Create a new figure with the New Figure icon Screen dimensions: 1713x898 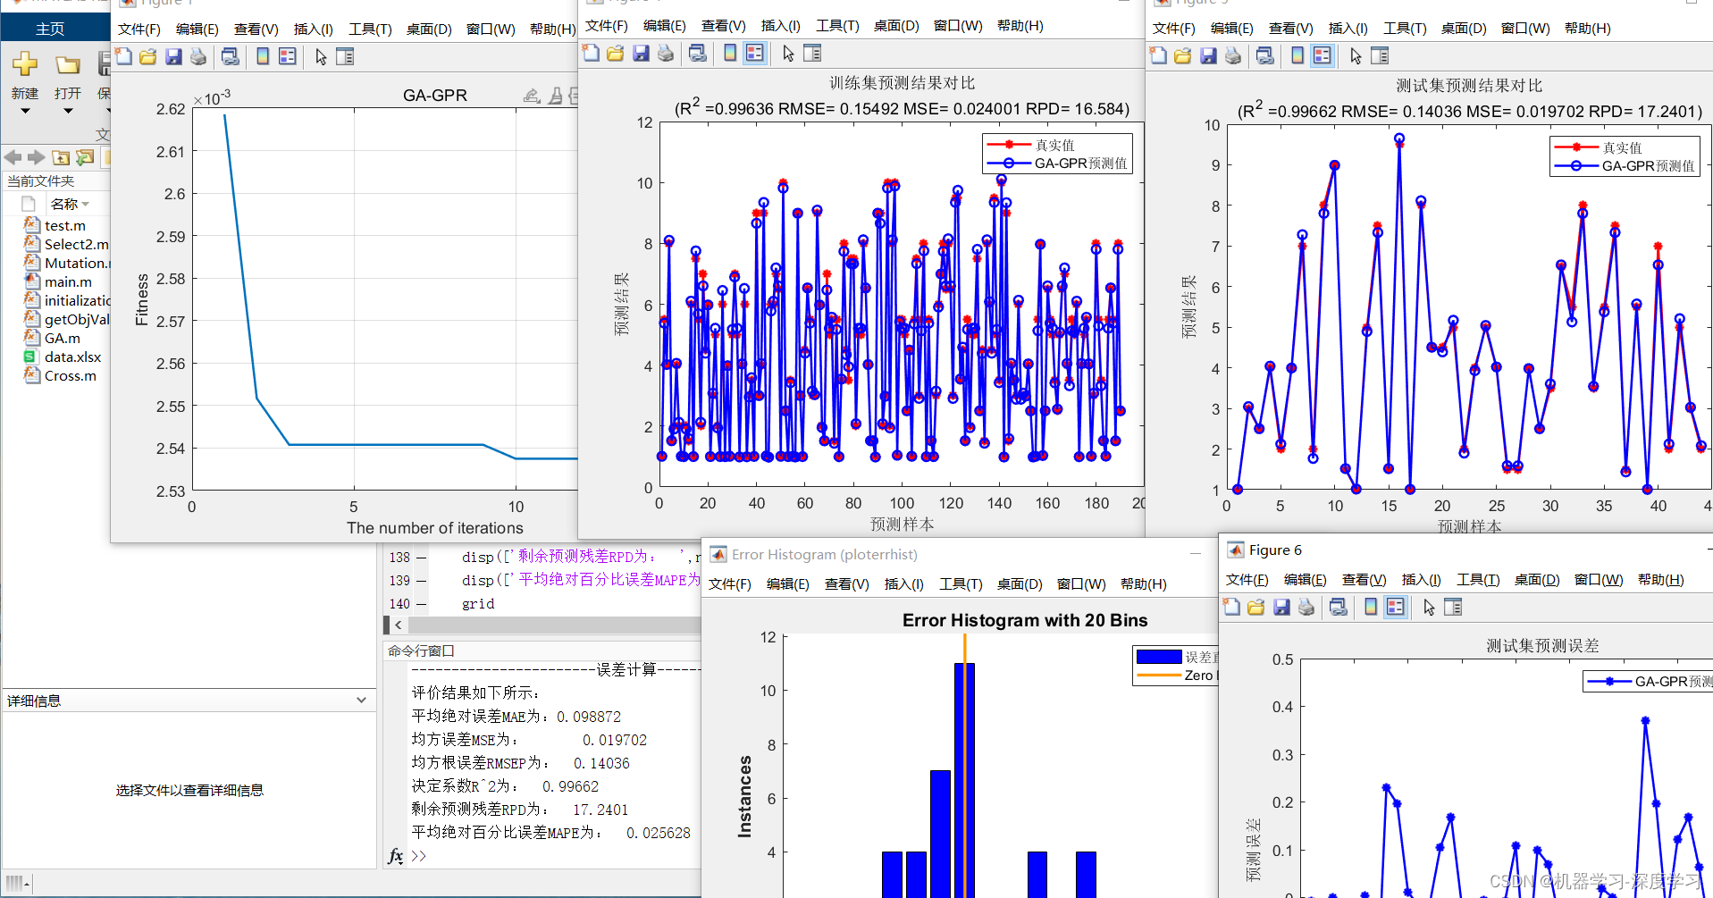pos(123,56)
